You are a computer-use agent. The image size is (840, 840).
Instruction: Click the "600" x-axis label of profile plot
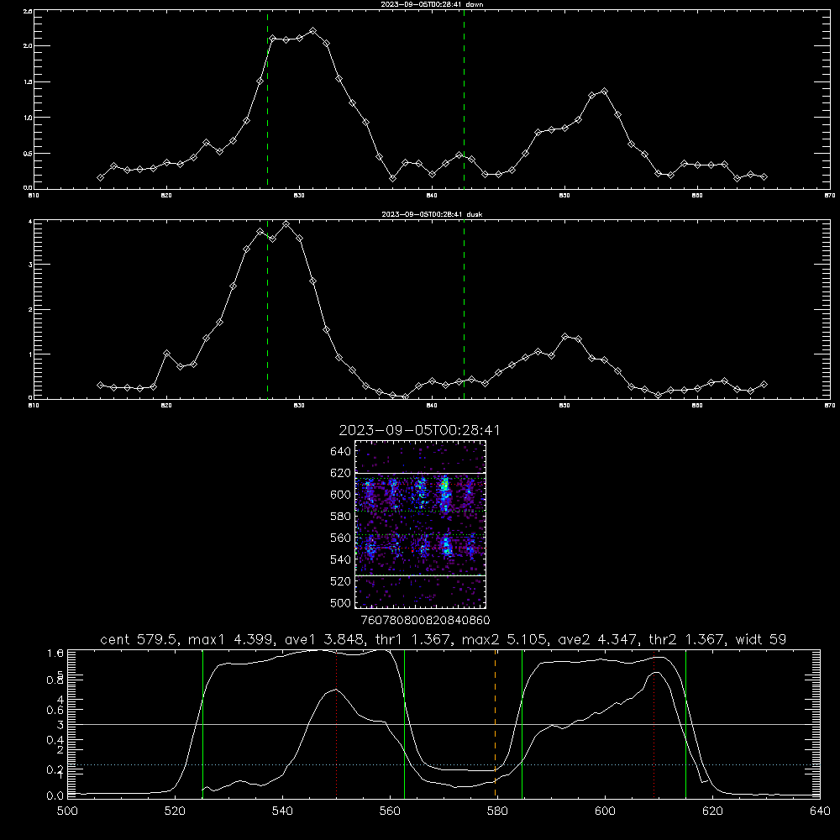pyautogui.click(x=605, y=811)
